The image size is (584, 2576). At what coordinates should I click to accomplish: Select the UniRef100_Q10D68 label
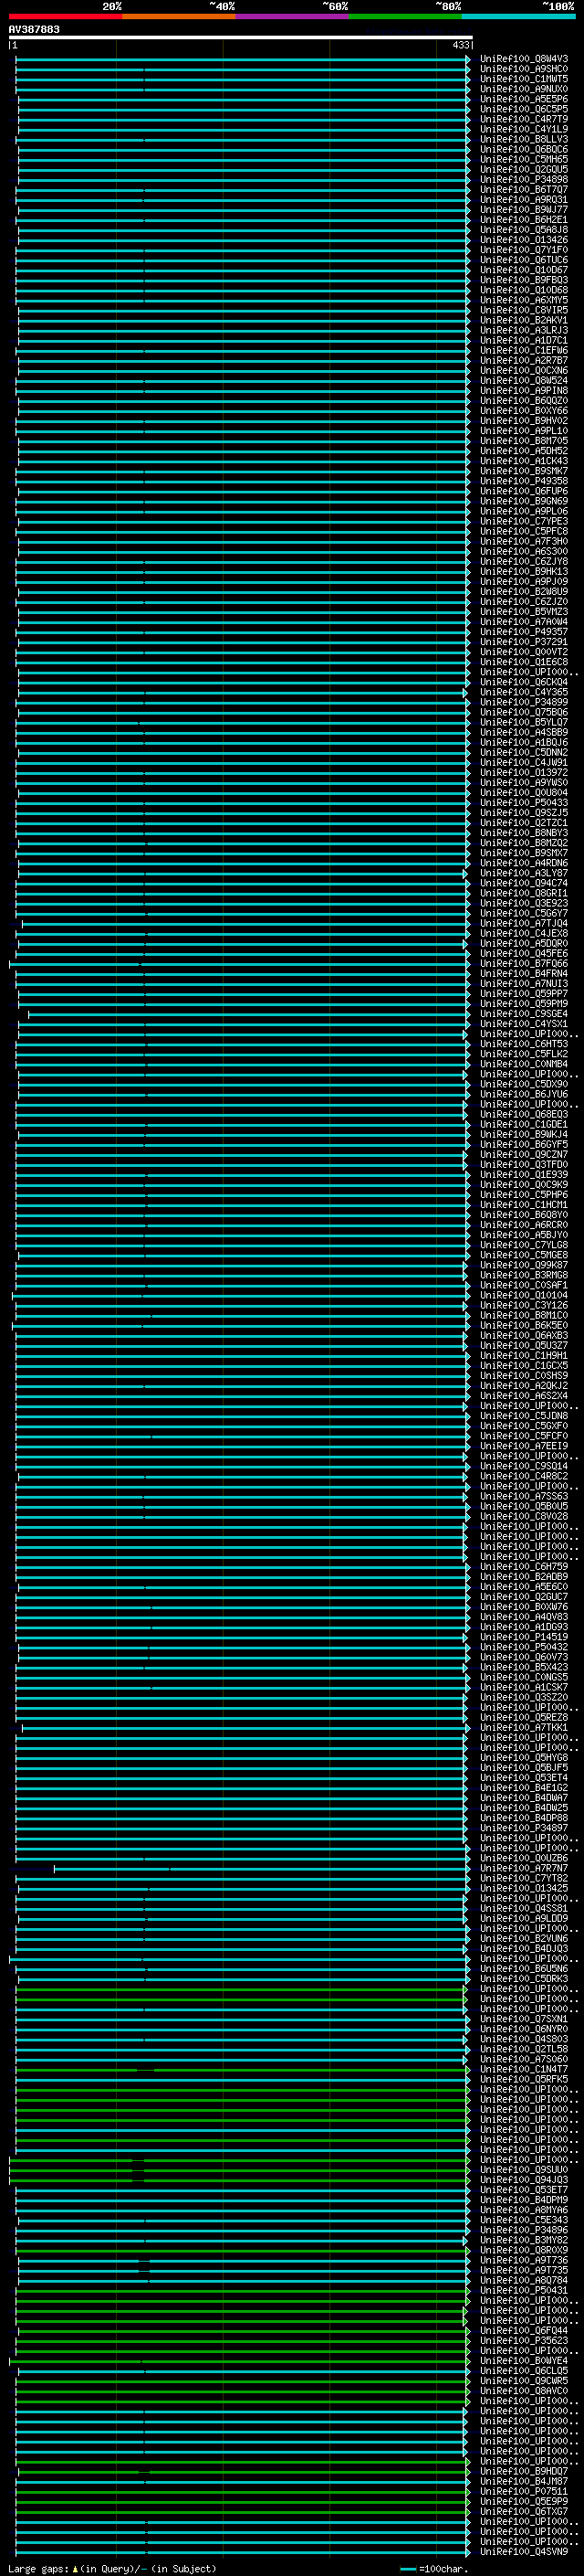524,290
